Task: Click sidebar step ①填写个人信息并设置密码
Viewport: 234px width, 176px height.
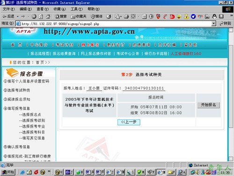Action: pyautogui.click(x=26, y=81)
